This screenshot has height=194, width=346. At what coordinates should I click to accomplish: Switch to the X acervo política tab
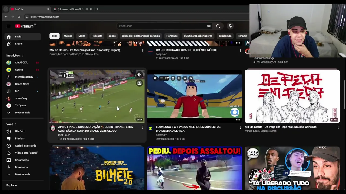71,9
